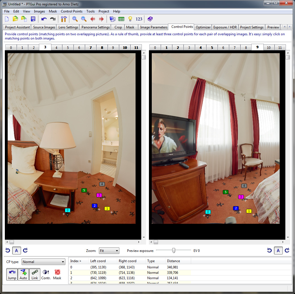
Task: Adjust the Preview exposure slider
Action: point(174,250)
